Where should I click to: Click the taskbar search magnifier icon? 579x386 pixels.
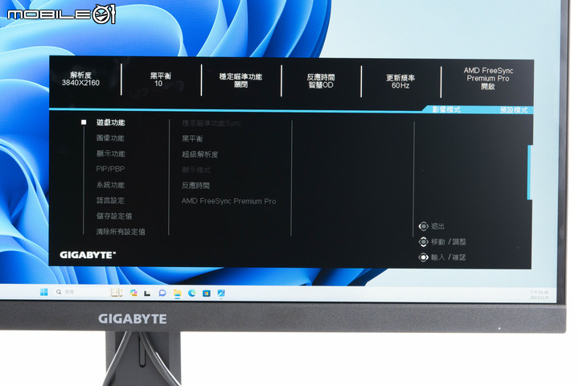pos(59,292)
